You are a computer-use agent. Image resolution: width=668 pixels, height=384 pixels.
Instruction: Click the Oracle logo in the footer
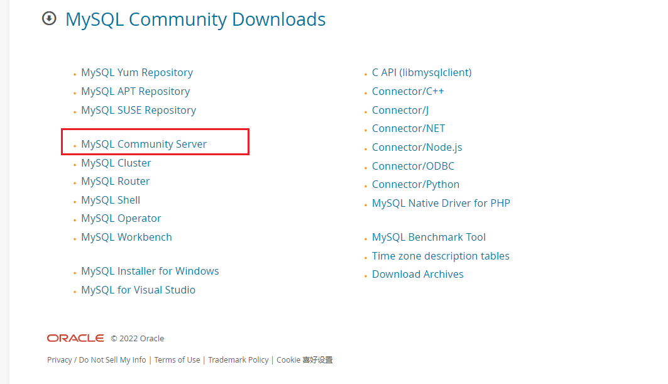click(x=75, y=338)
